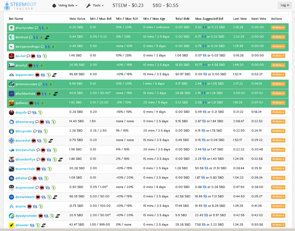295x231 pixels.
Task: Expand Actions menu in the @buildawhale row
Action: click(x=278, y=93)
